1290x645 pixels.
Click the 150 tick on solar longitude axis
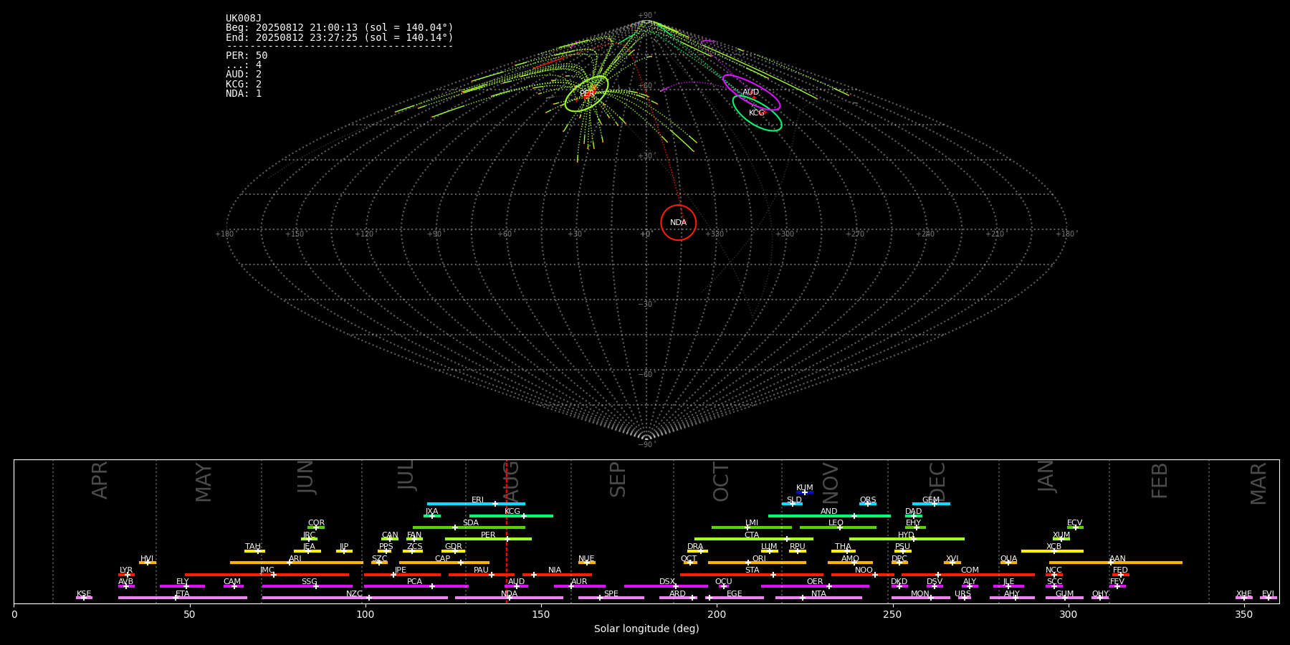541,615
